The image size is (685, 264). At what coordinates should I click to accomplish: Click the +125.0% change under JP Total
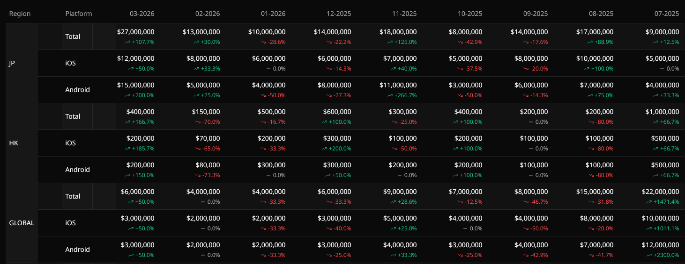[402, 42]
